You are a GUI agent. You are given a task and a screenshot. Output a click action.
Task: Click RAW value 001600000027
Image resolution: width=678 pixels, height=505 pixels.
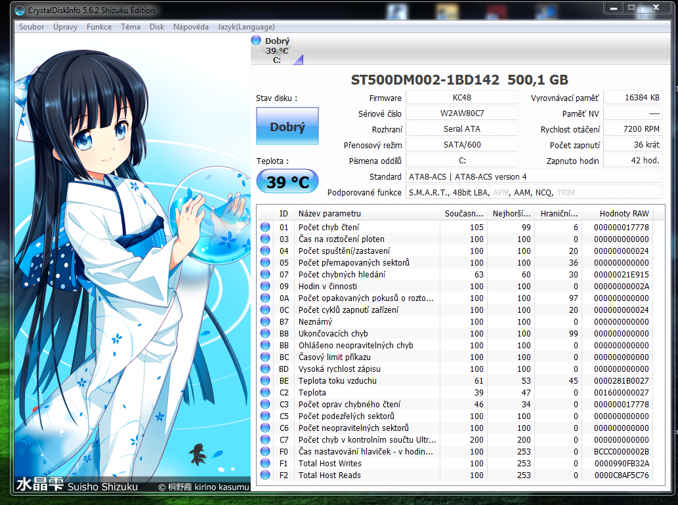pos(621,392)
